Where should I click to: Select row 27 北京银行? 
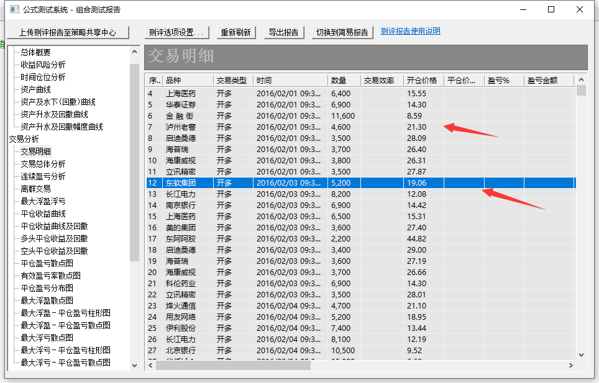[x=361, y=351]
